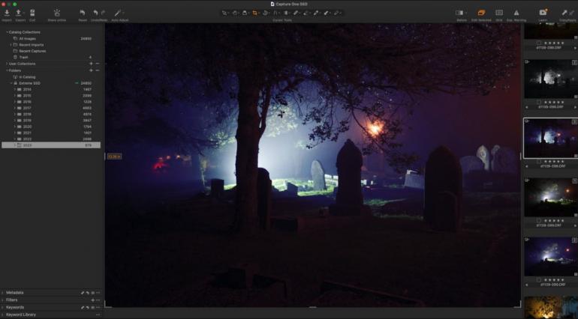
Task: Add a new User Collection with plus
Action: pyautogui.click(x=91, y=64)
